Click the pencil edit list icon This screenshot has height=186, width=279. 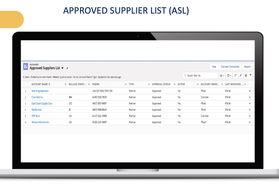click(x=241, y=75)
